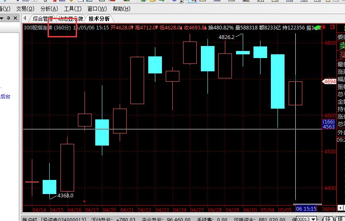This screenshot has height=221, width=345.
Task: Open the 帮助(H) menu
Action: tap(121, 9)
